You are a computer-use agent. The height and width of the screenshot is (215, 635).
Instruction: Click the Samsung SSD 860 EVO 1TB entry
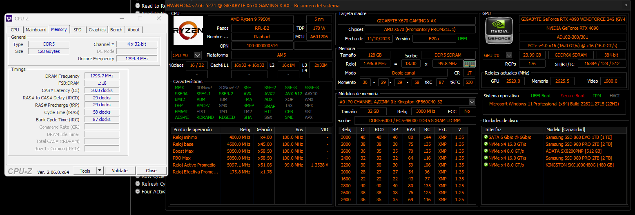[x=579, y=137]
